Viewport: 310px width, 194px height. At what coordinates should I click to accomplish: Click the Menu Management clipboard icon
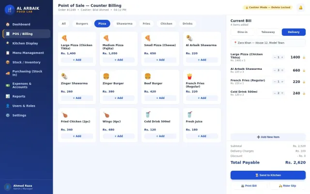click(8, 53)
